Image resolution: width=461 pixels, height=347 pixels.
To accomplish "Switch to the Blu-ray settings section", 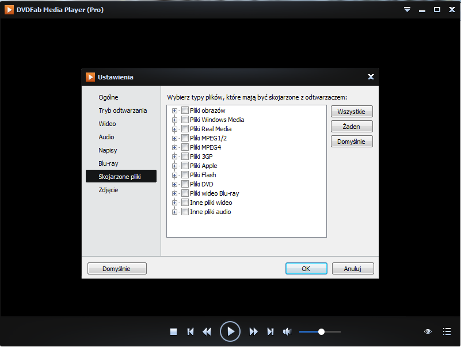I will click(108, 163).
